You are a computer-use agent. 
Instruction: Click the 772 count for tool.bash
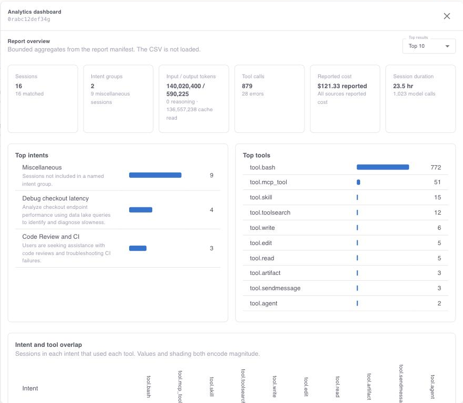click(436, 167)
